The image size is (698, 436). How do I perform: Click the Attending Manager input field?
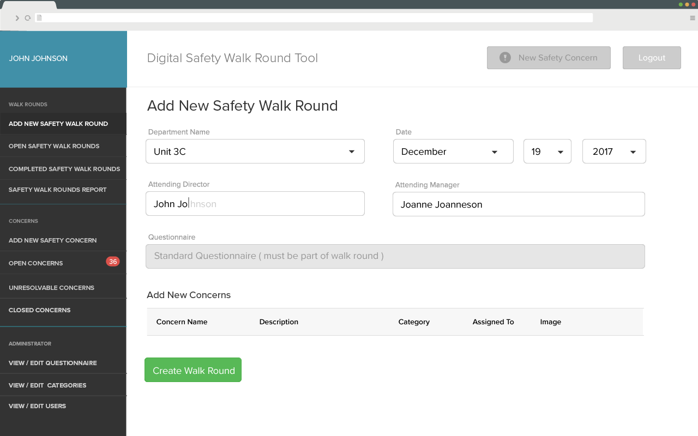(x=519, y=204)
